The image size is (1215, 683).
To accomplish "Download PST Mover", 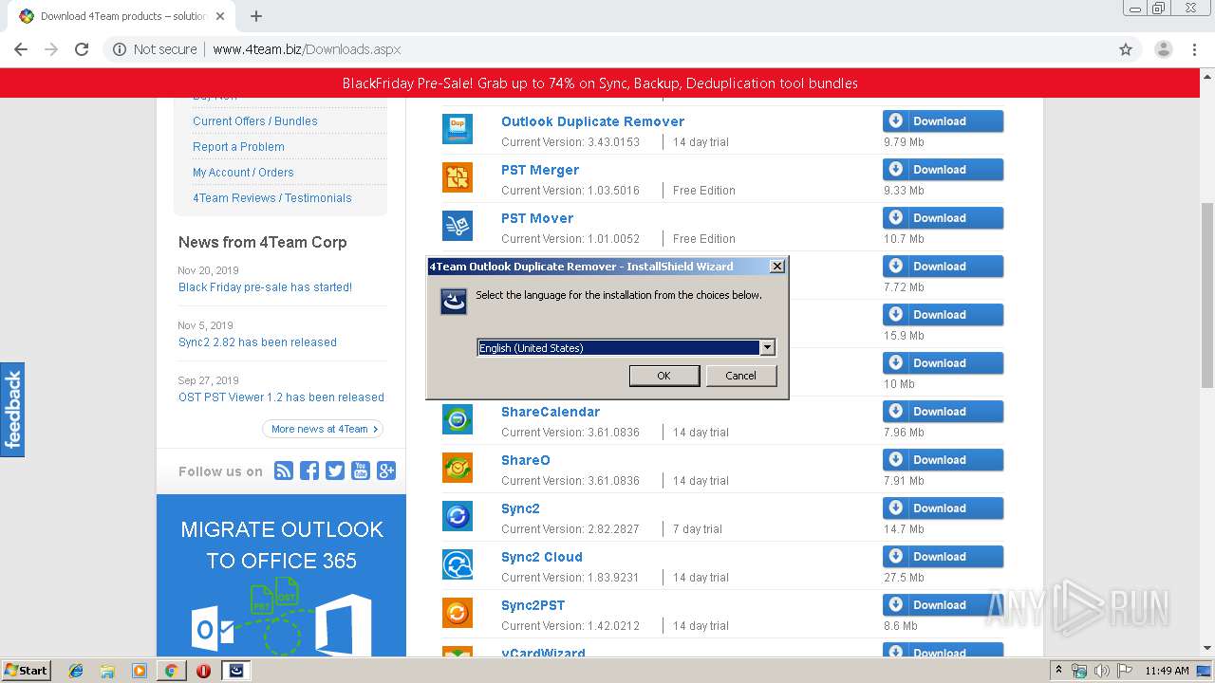I will coord(943,218).
